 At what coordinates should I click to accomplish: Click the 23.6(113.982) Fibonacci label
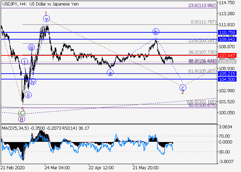tap(202, 6)
